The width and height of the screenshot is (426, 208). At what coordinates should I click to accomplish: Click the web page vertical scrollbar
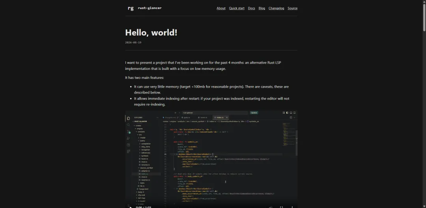point(424,17)
